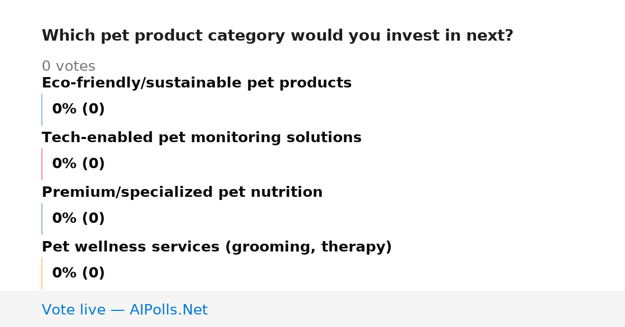The image size is (625, 327).
Task: Select Premium/specialized pet nutrition option
Action: point(182,193)
